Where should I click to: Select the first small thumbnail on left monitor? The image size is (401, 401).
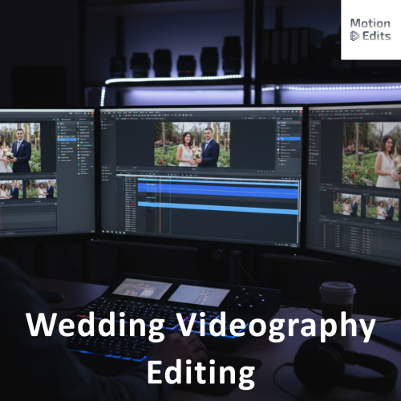[11, 189]
